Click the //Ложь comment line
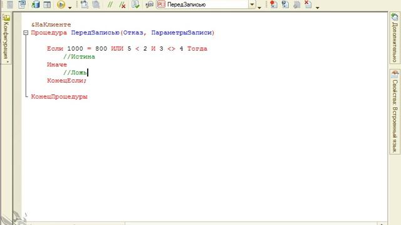The image size is (401, 225). click(x=75, y=72)
